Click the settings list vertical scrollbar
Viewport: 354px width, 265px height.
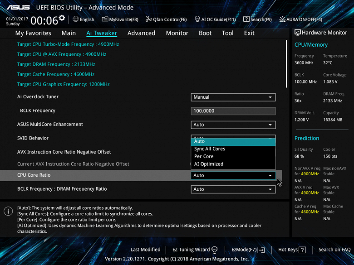coord(286,64)
